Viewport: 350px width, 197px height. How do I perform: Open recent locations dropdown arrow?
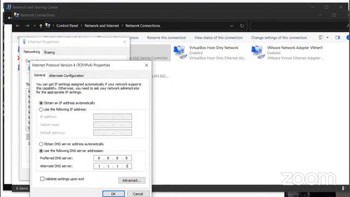click(34, 26)
